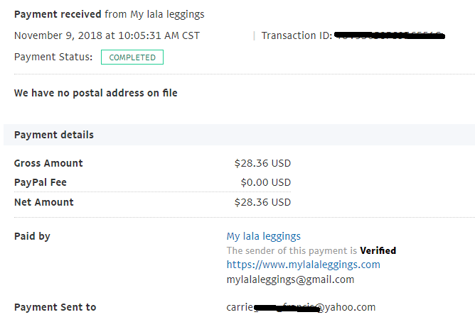This screenshot has width=475, height=322.
Task: Click the Verified sender status text
Action: [x=378, y=250]
